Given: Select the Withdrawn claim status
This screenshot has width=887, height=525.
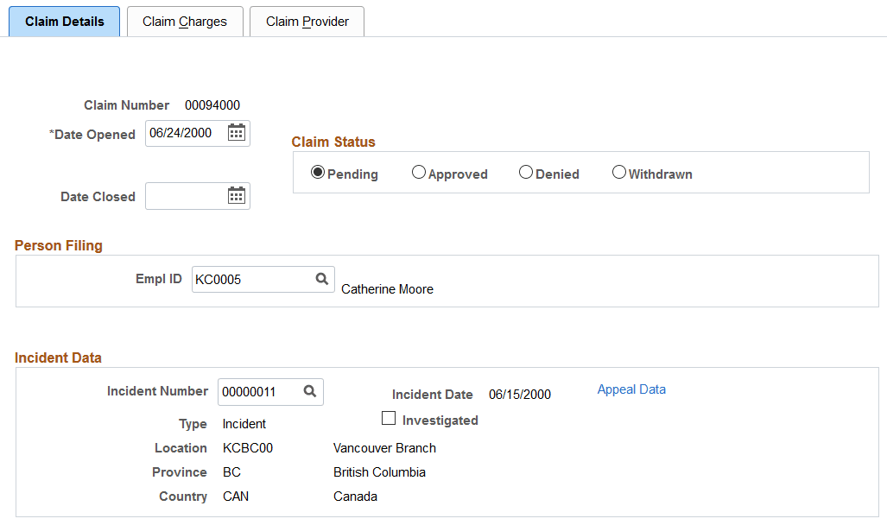Looking at the screenshot, I should 618,172.
